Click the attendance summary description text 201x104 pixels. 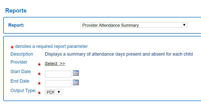(119, 54)
